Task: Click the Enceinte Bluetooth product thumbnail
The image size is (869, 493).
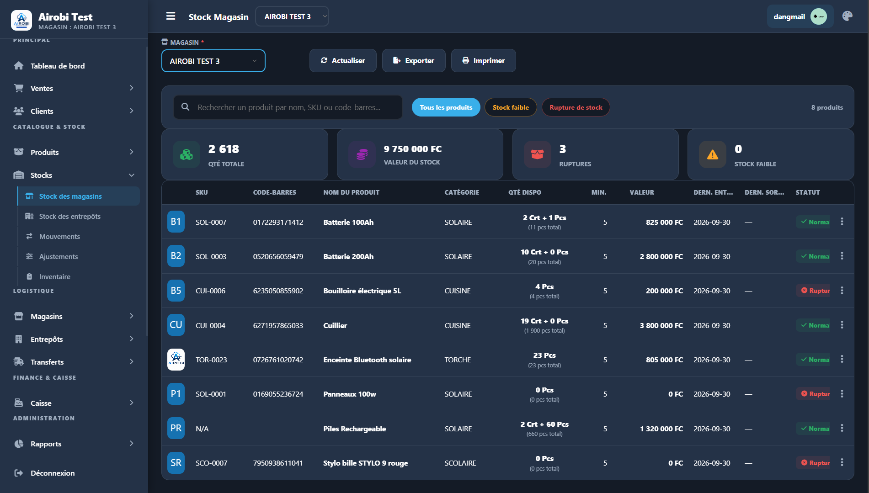Action: pos(176,360)
